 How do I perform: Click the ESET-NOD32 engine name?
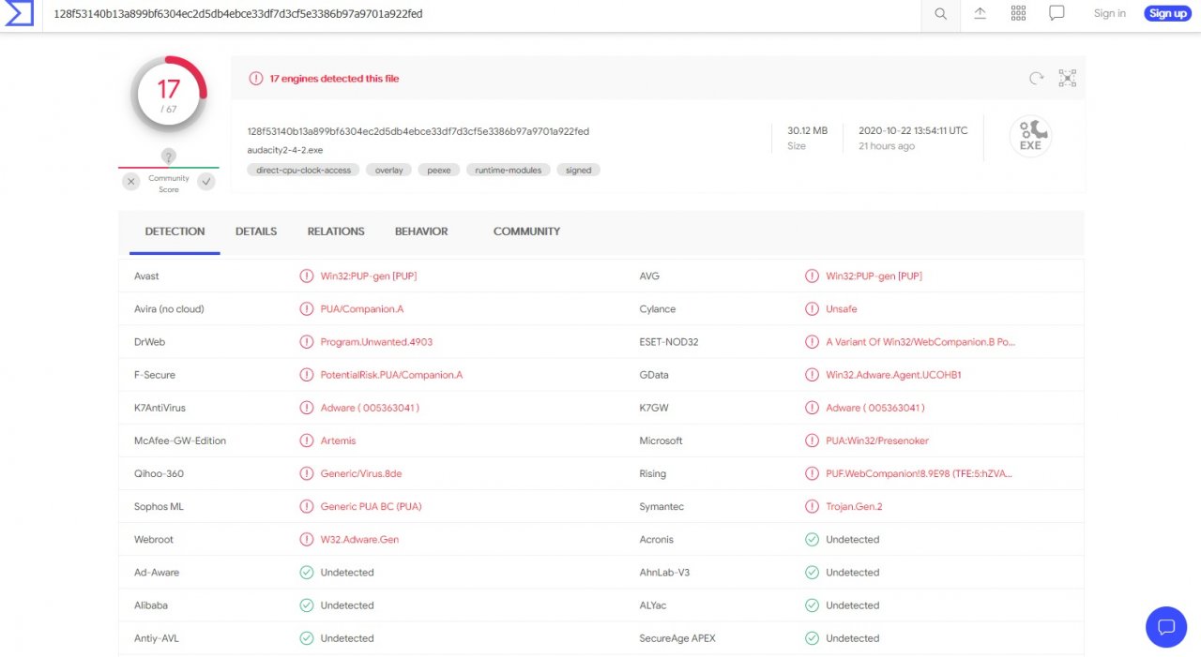pos(669,342)
